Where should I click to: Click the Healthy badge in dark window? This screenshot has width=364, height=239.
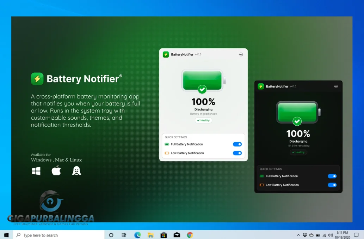[x=298, y=152]
